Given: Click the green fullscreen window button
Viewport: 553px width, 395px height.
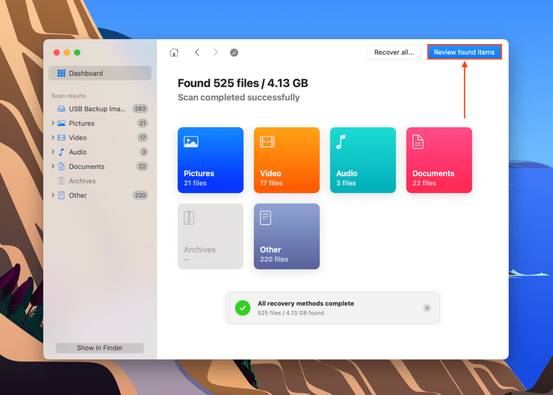Looking at the screenshot, I should point(77,53).
